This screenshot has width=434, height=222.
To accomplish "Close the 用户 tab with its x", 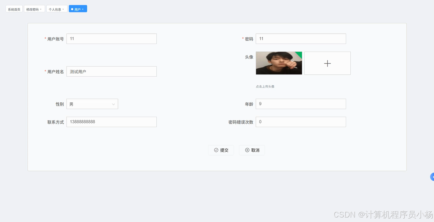I will point(83,9).
